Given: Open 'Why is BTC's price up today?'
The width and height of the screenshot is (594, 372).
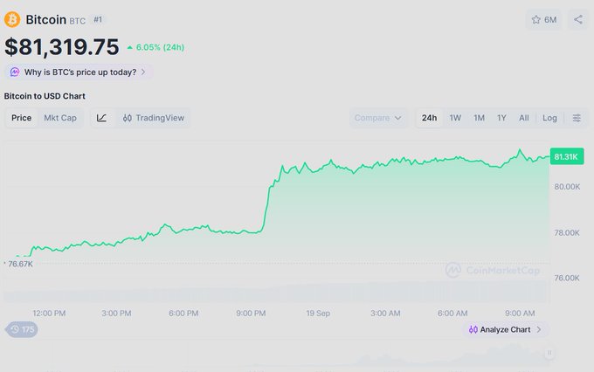Looking at the screenshot, I should coord(79,72).
